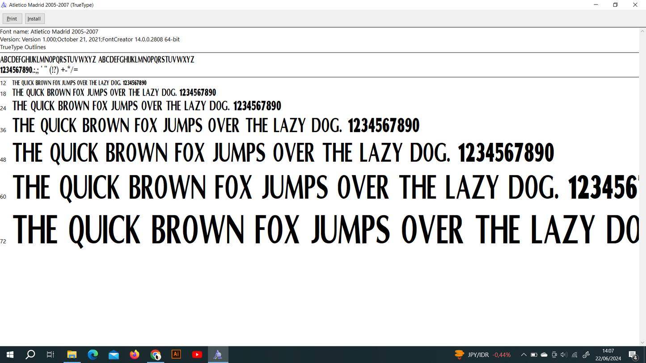Launch Microsoft Edge from the taskbar
The height and width of the screenshot is (363, 646).
point(93,355)
